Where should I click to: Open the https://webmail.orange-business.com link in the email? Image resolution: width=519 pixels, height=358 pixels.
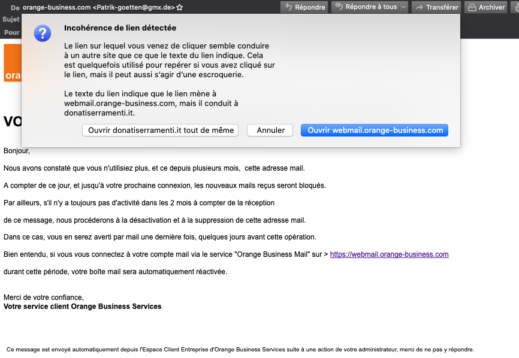(390, 254)
